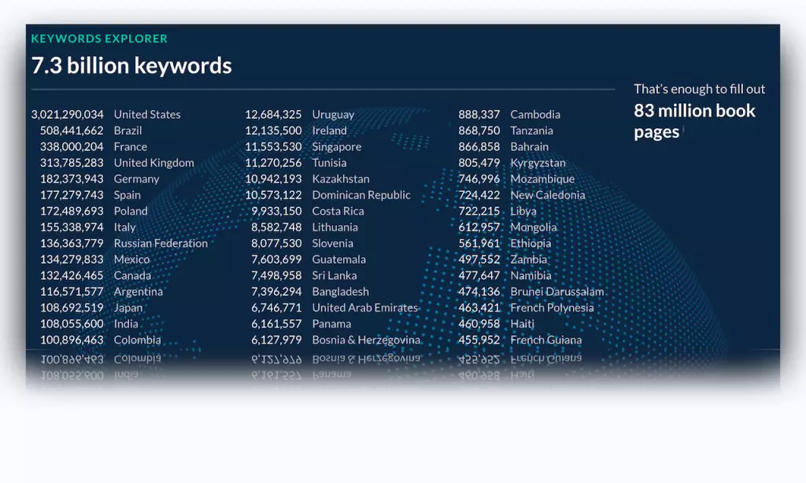Select the Ireland country name
Image resolution: width=806 pixels, height=483 pixels.
(329, 131)
